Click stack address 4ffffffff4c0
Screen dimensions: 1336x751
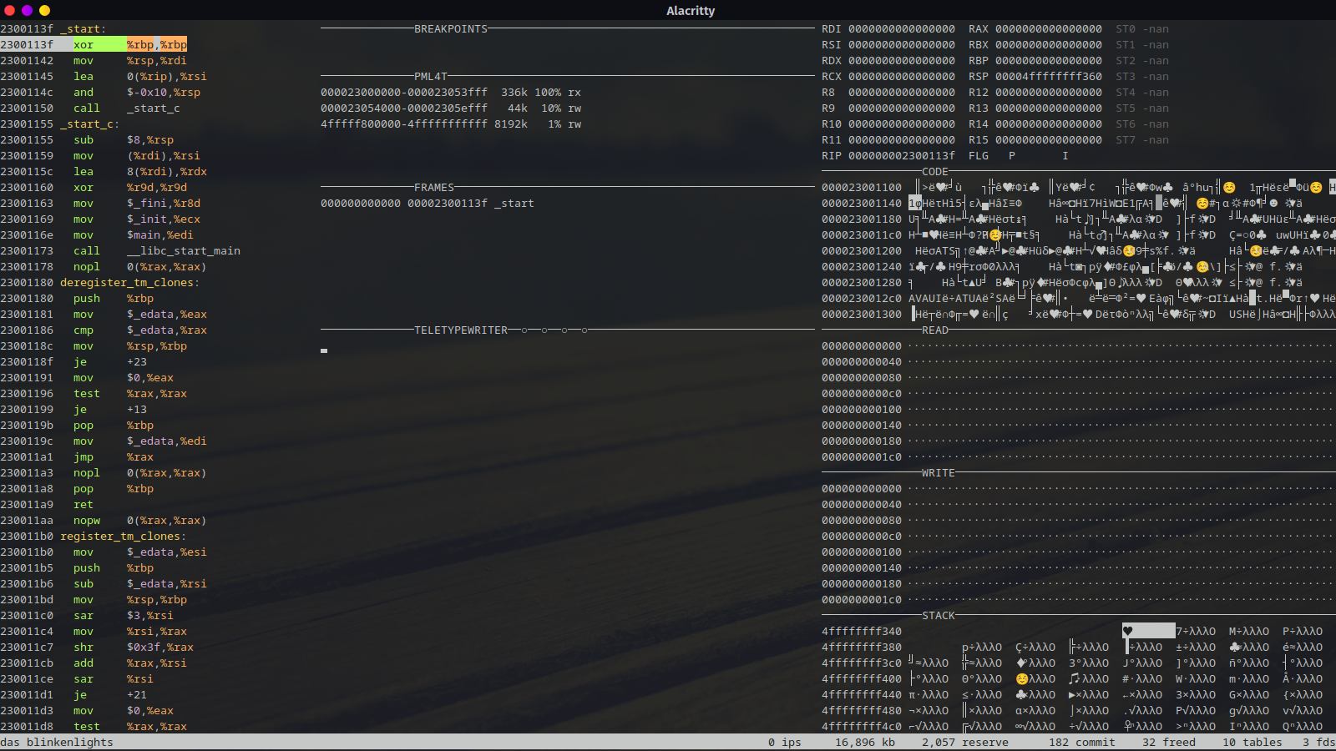[x=862, y=727]
